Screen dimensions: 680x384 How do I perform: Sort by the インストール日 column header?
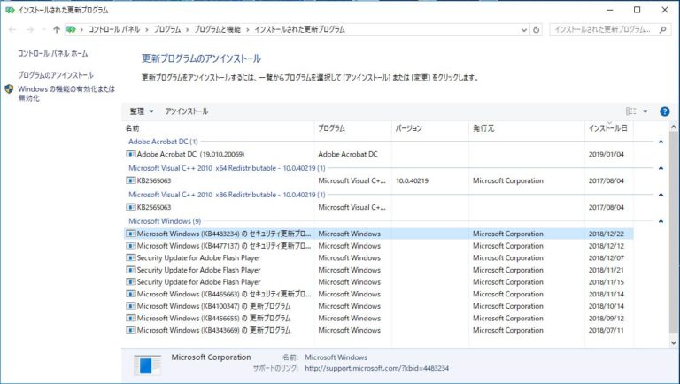click(x=607, y=129)
